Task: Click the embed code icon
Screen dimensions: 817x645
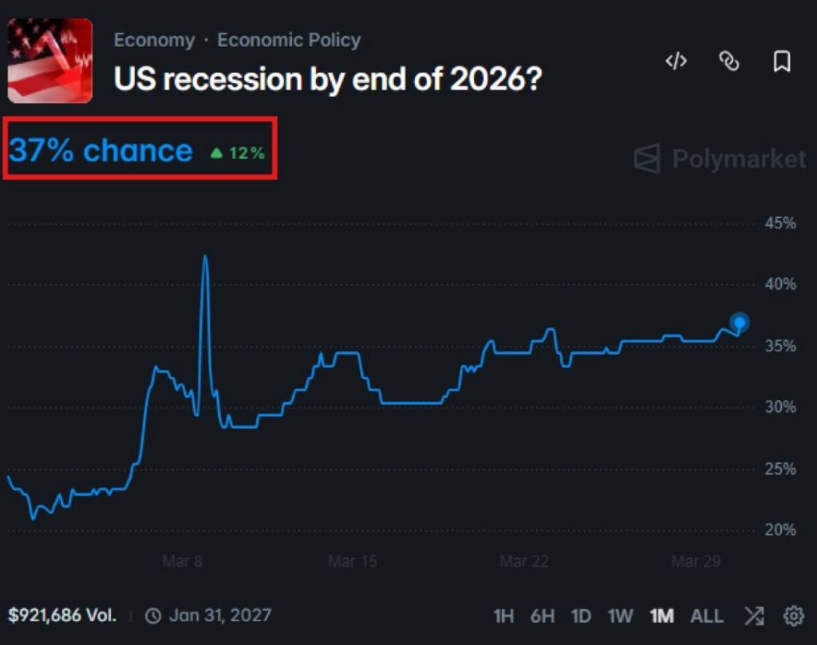Action: [677, 61]
